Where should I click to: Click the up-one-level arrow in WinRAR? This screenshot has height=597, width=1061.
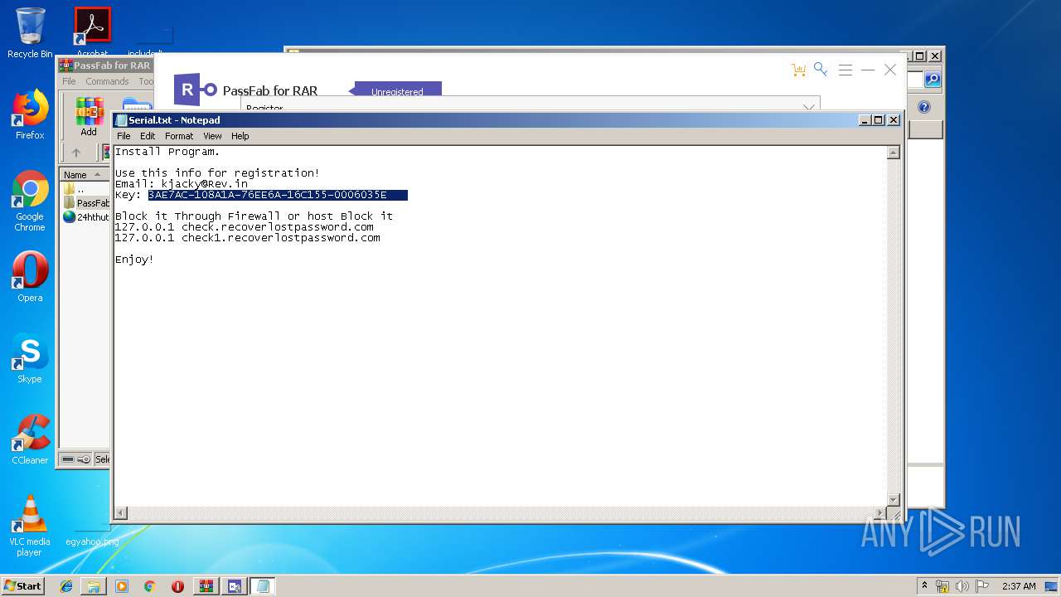tap(76, 153)
